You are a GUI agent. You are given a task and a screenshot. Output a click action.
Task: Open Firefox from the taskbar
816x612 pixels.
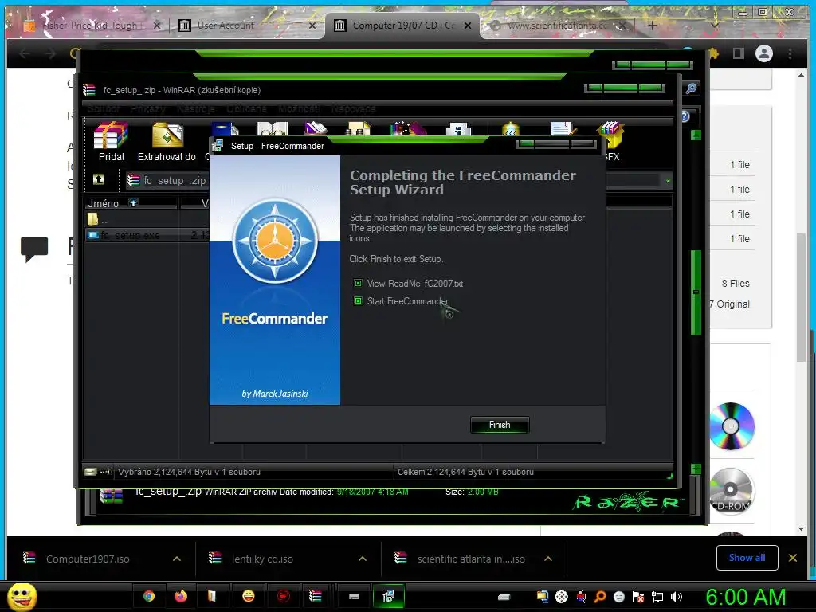pyautogui.click(x=181, y=596)
